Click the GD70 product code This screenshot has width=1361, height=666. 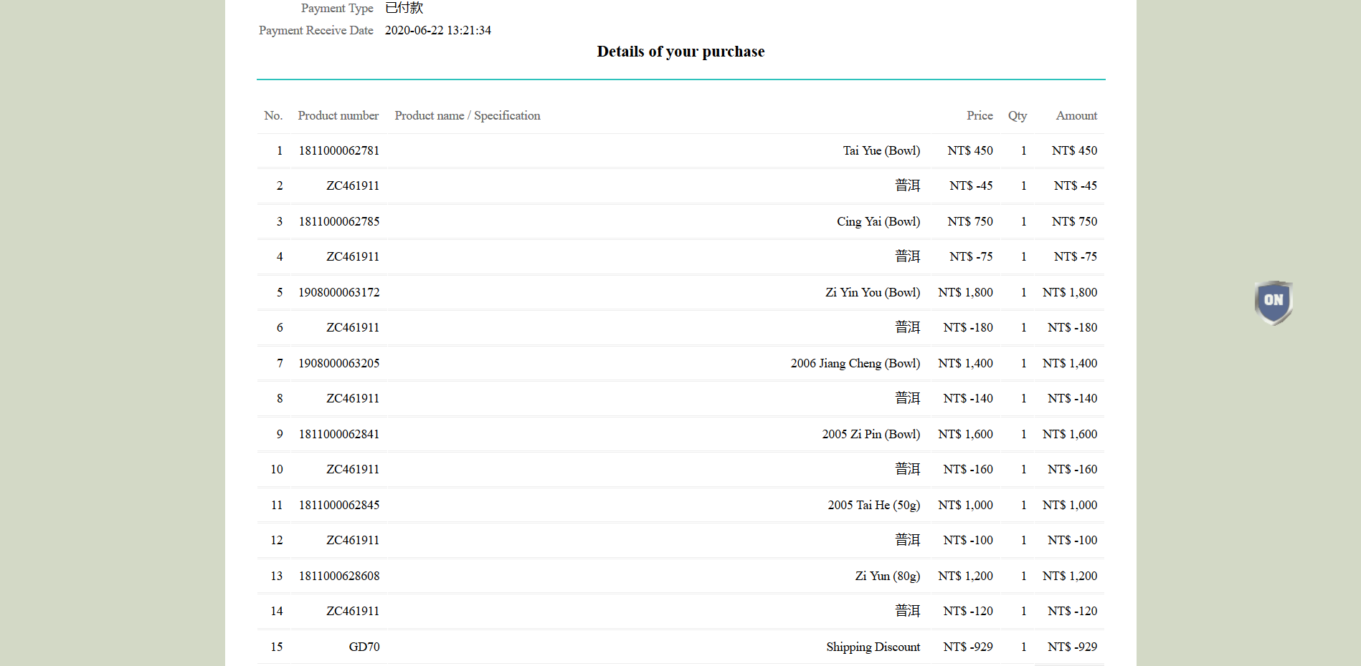364,647
